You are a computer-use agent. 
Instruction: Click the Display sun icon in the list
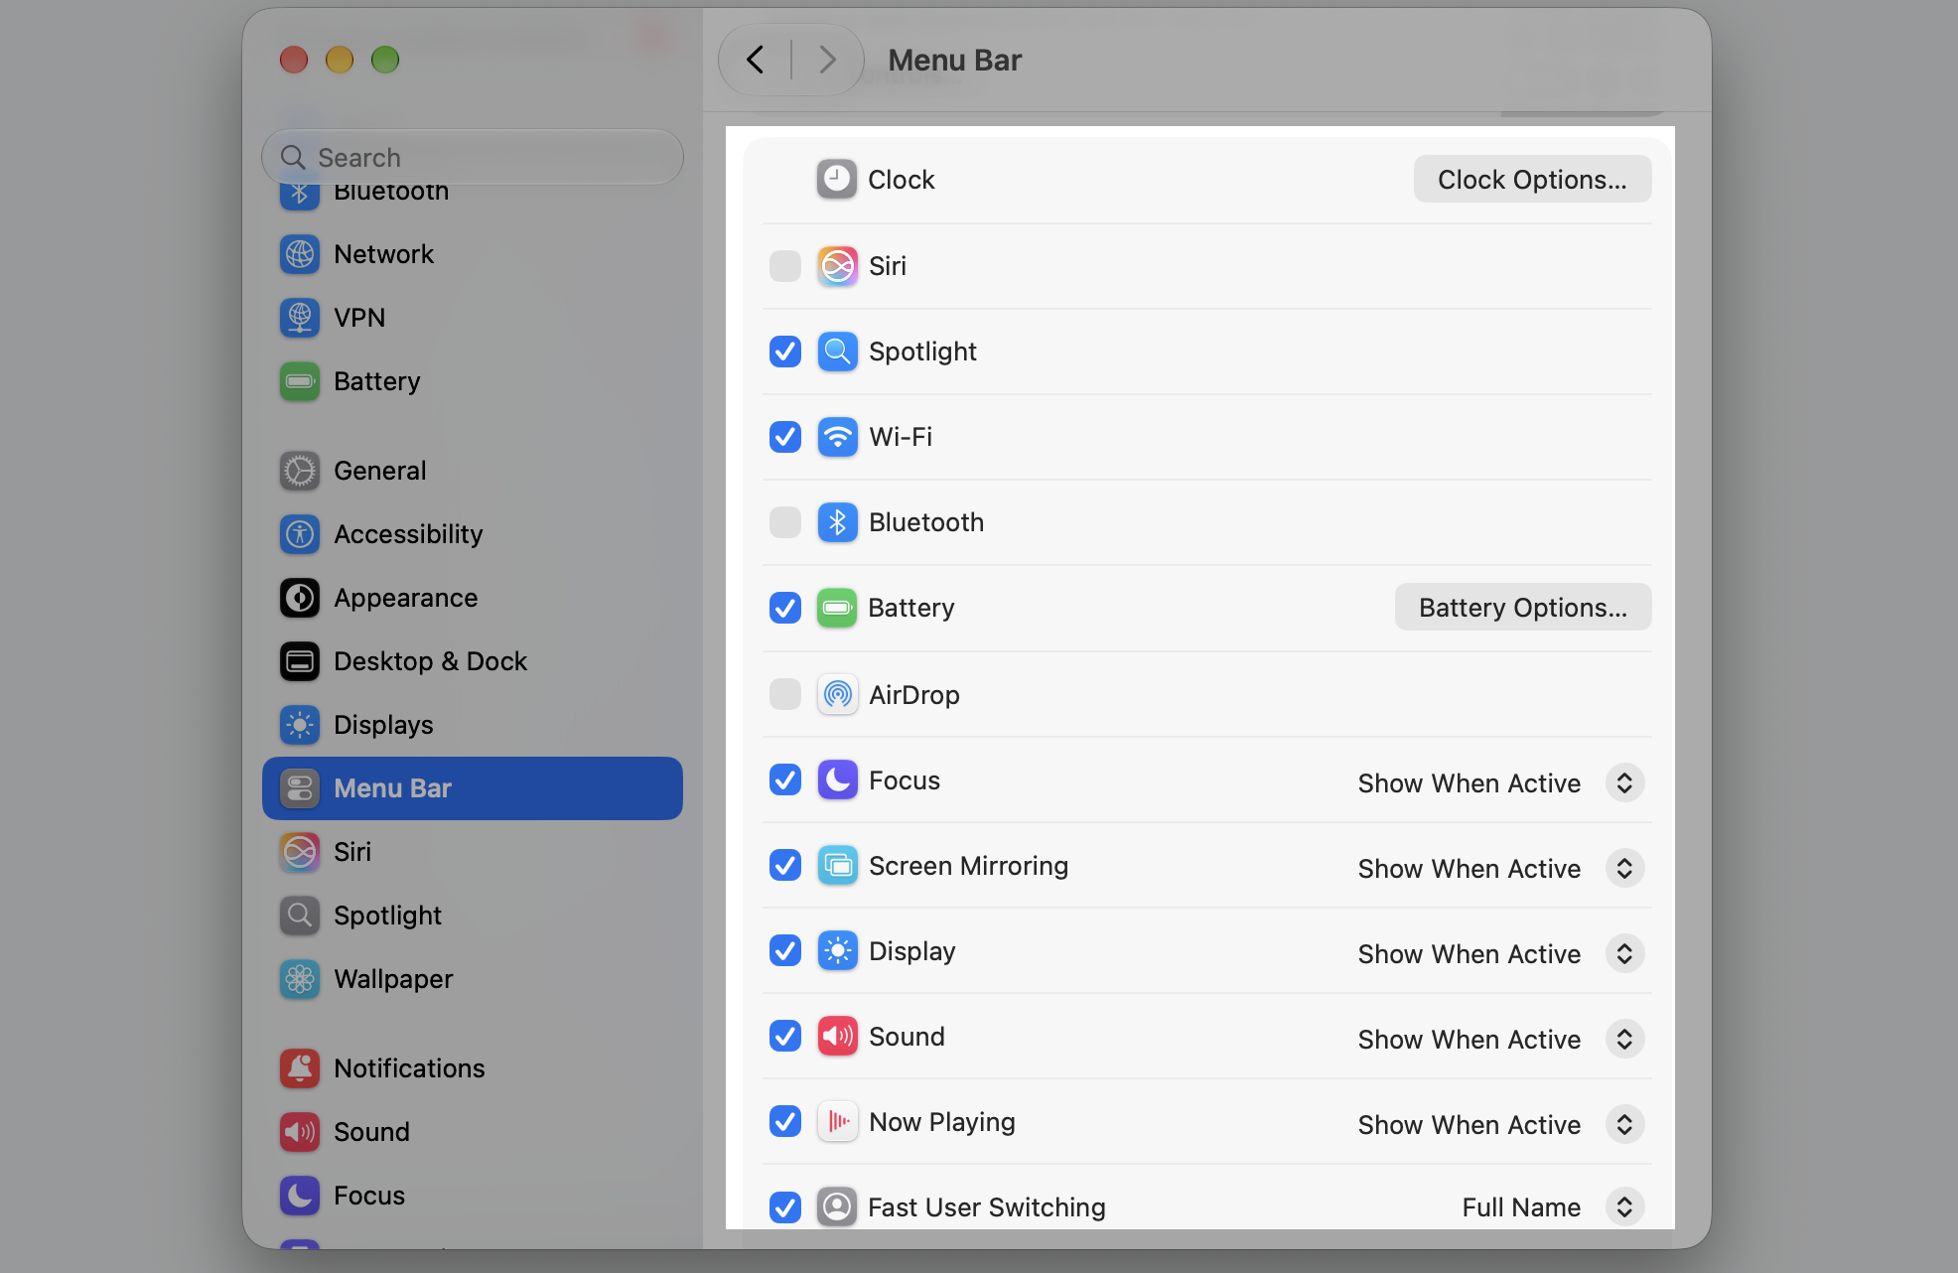point(837,951)
